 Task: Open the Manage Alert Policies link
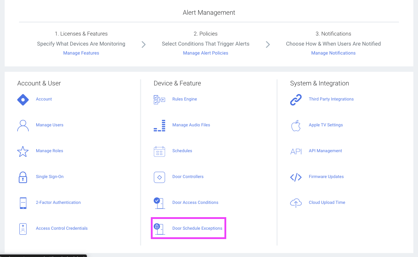[x=205, y=53]
